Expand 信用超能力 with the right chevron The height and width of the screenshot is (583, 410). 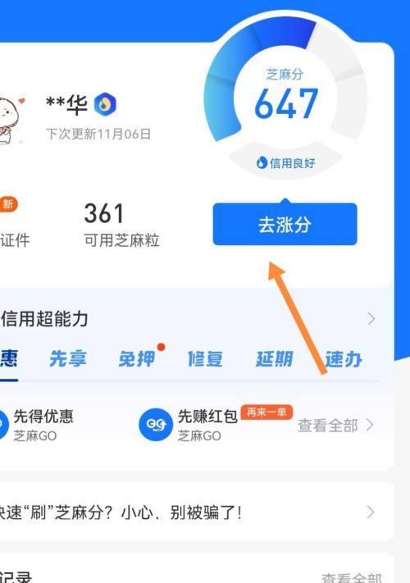371,319
